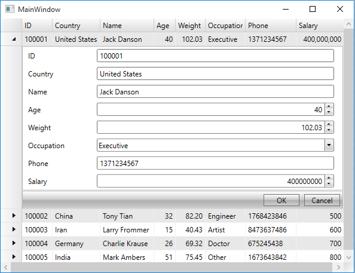Decrease Weight with the down spinner
Viewport: 355px width, 273px height.
(x=329, y=130)
